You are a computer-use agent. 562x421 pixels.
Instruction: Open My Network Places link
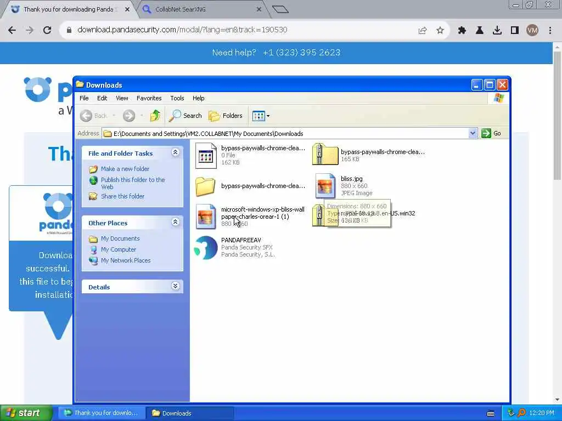(126, 260)
